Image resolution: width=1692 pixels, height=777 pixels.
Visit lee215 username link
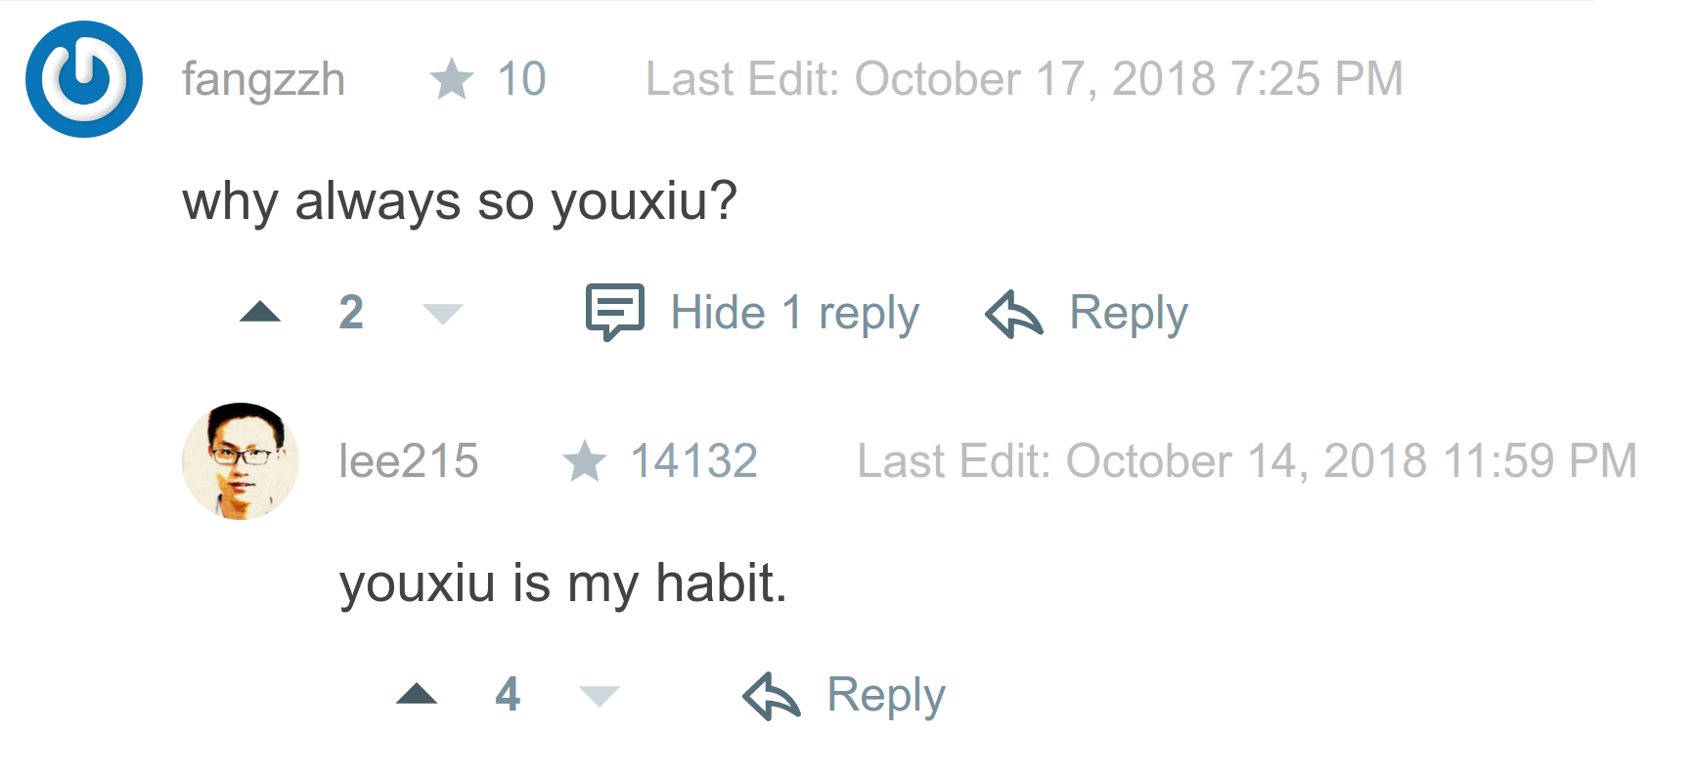(409, 460)
